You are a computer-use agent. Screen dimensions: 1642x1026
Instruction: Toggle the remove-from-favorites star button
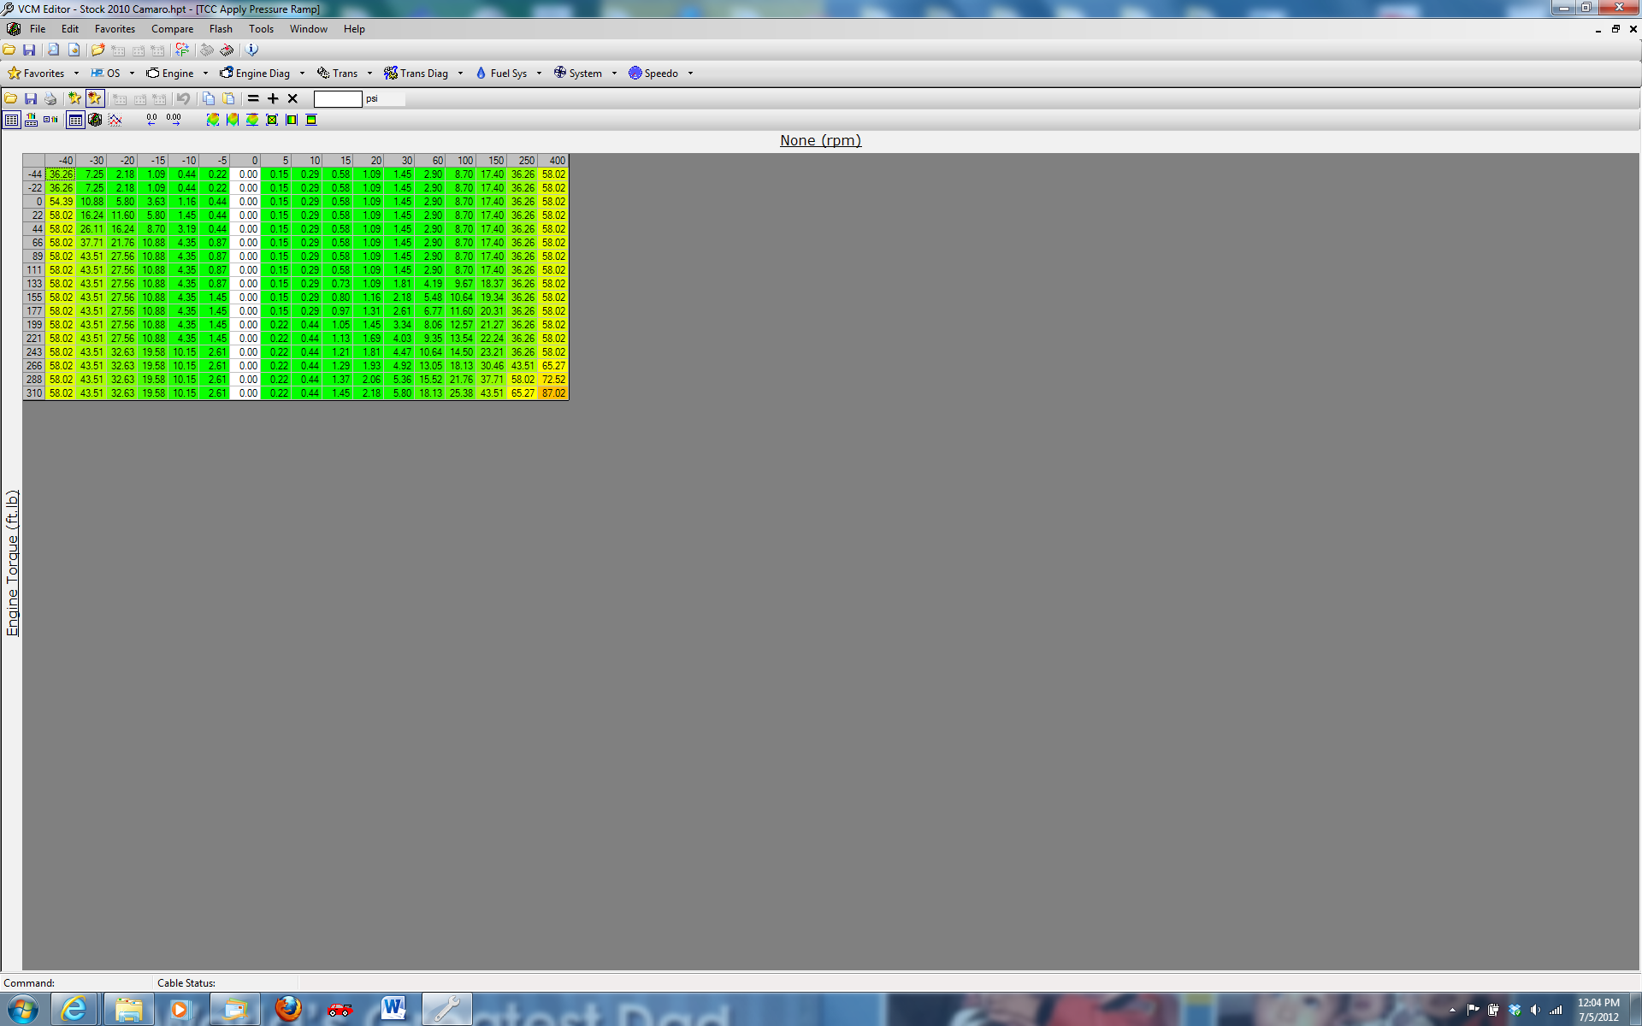pyautogui.click(x=95, y=98)
